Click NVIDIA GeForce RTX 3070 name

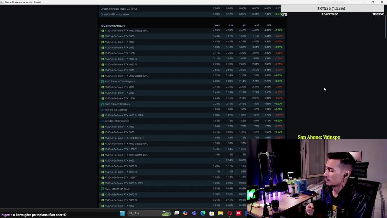click(119, 70)
